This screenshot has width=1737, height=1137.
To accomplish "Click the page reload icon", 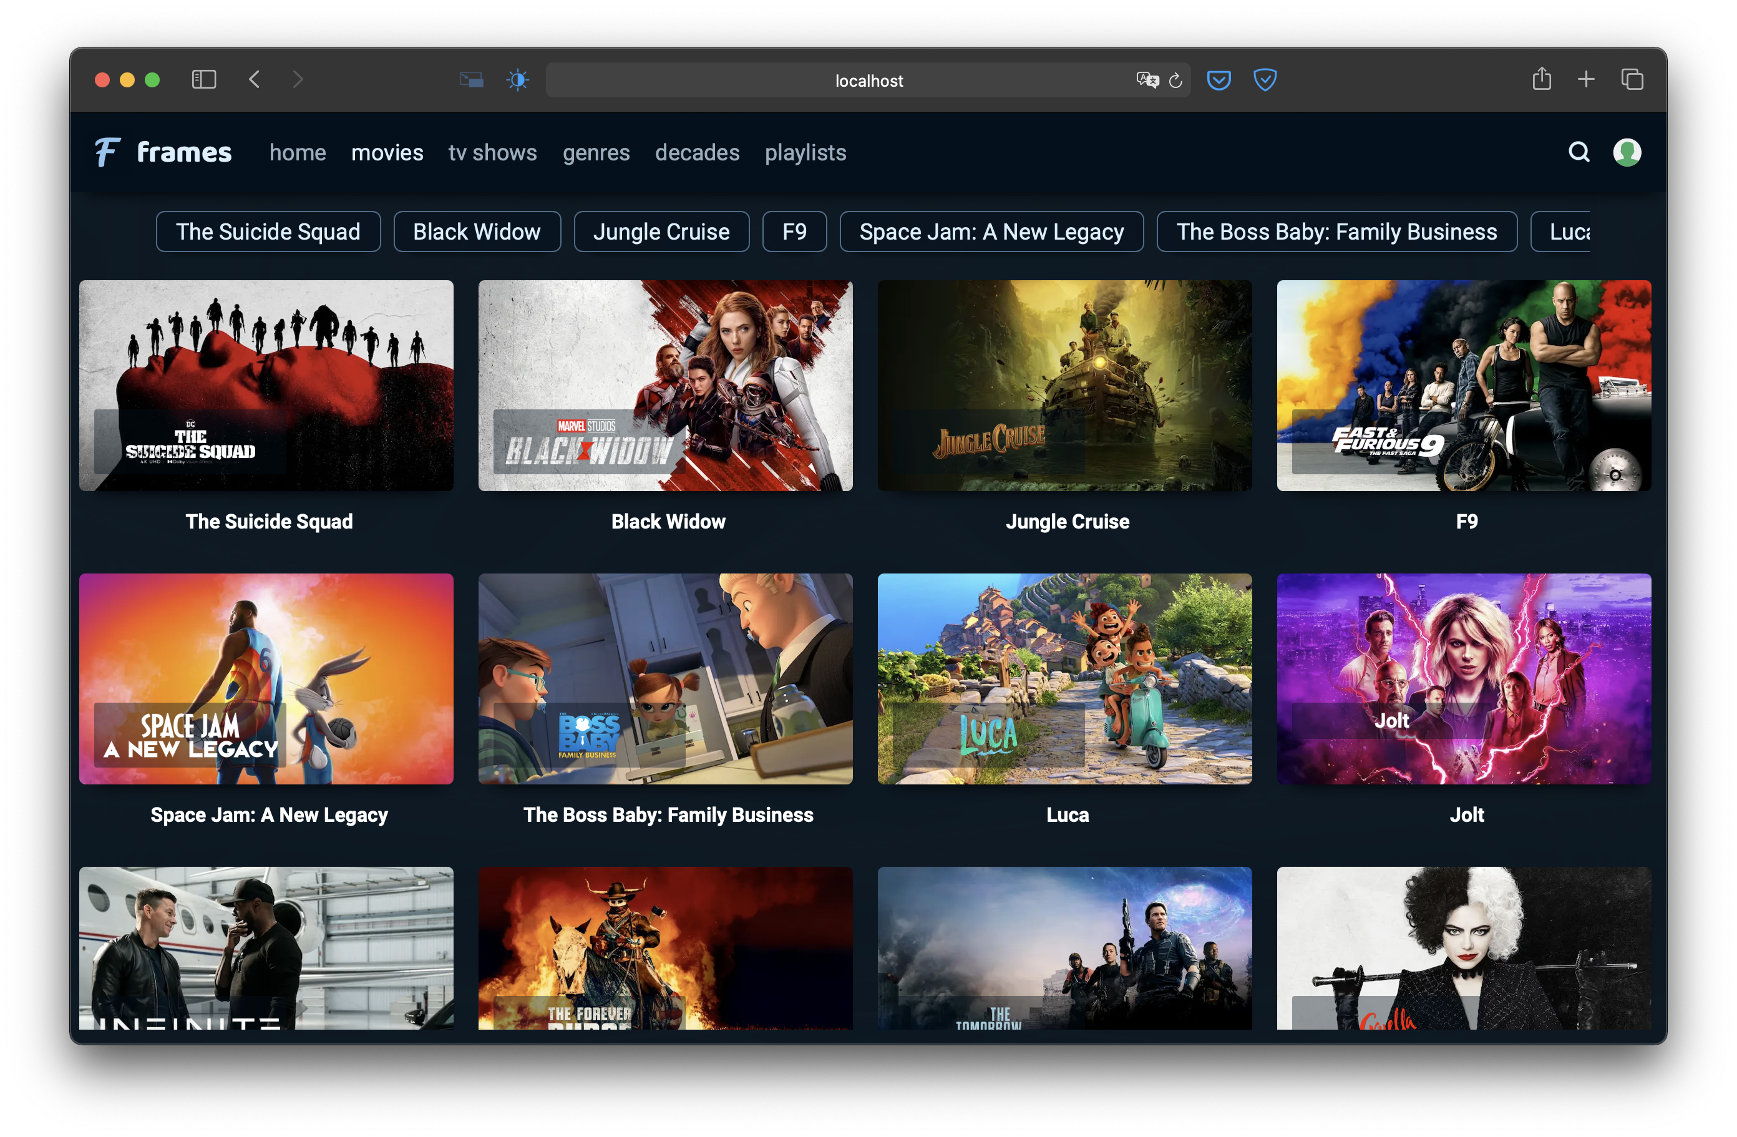I will [1175, 81].
